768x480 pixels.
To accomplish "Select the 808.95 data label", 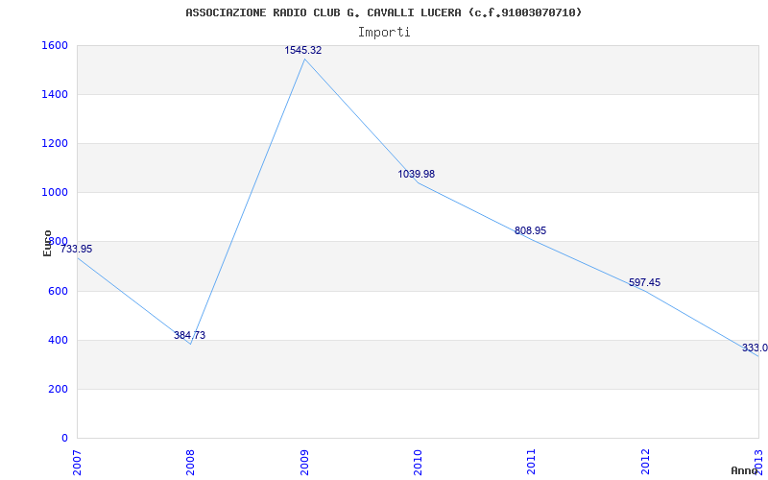I will 531,230.
